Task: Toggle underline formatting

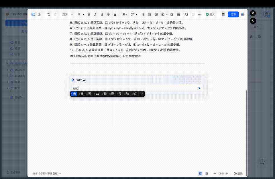Action: tap(102, 14)
